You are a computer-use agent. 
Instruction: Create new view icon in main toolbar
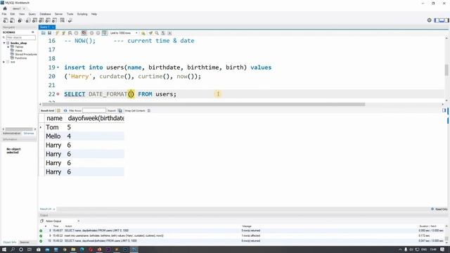(41, 20)
